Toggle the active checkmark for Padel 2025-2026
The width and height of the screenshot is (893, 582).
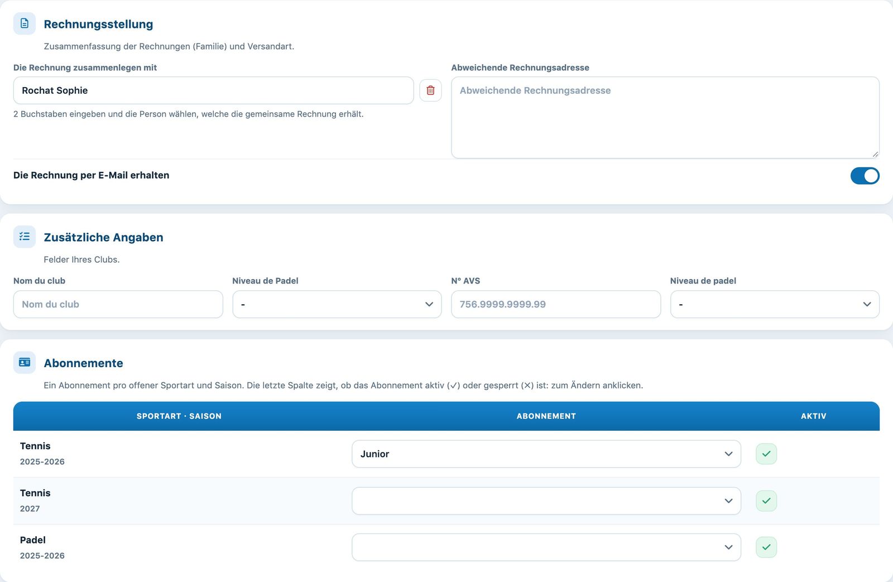tap(766, 547)
